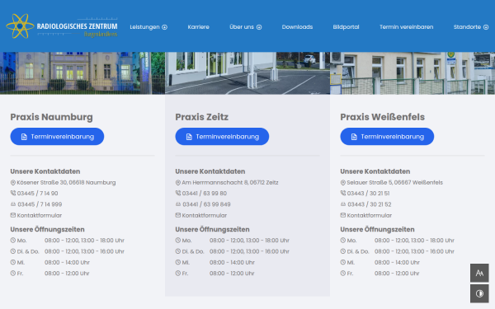This screenshot has width=495, height=309.
Task: Click Terminvereinbarung for Praxis Naumburg
Action: pos(57,137)
